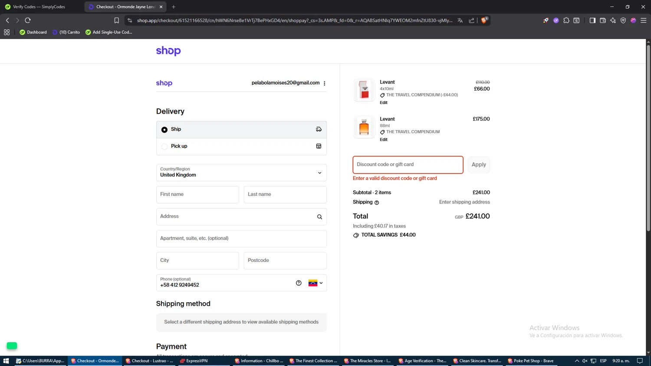The image size is (651, 366).
Task: Click the shipping info question mark icon
Action: pos(377,203)
